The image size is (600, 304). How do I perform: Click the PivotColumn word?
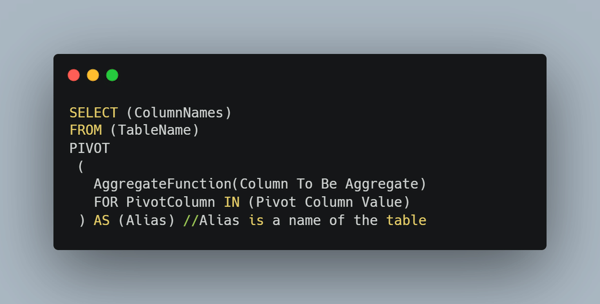pos(170,202)
